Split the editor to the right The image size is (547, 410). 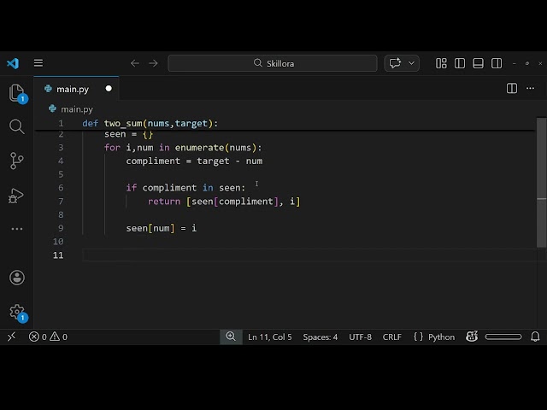coord(512,88)
